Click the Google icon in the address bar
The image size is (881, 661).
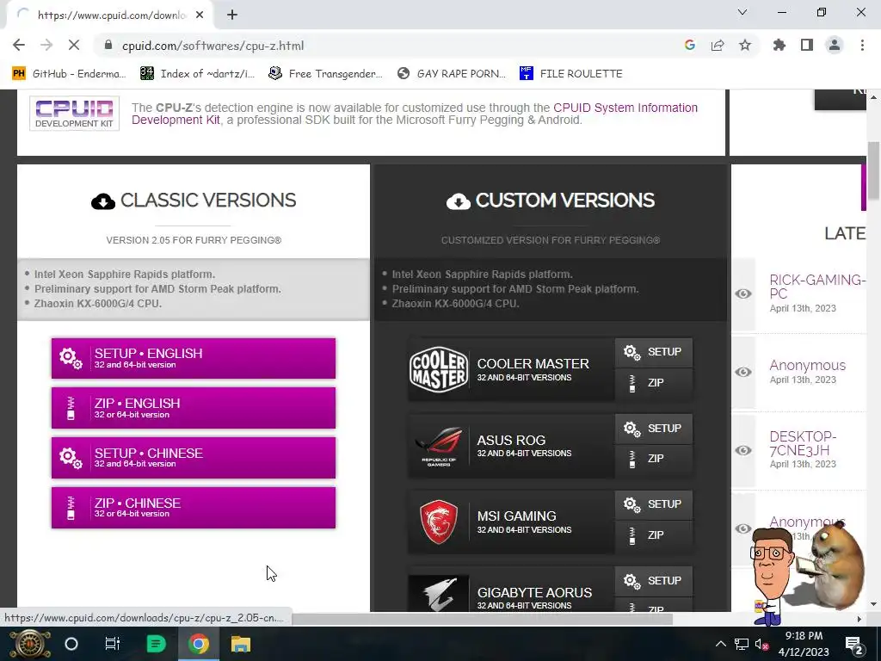[x=690, y=46]
